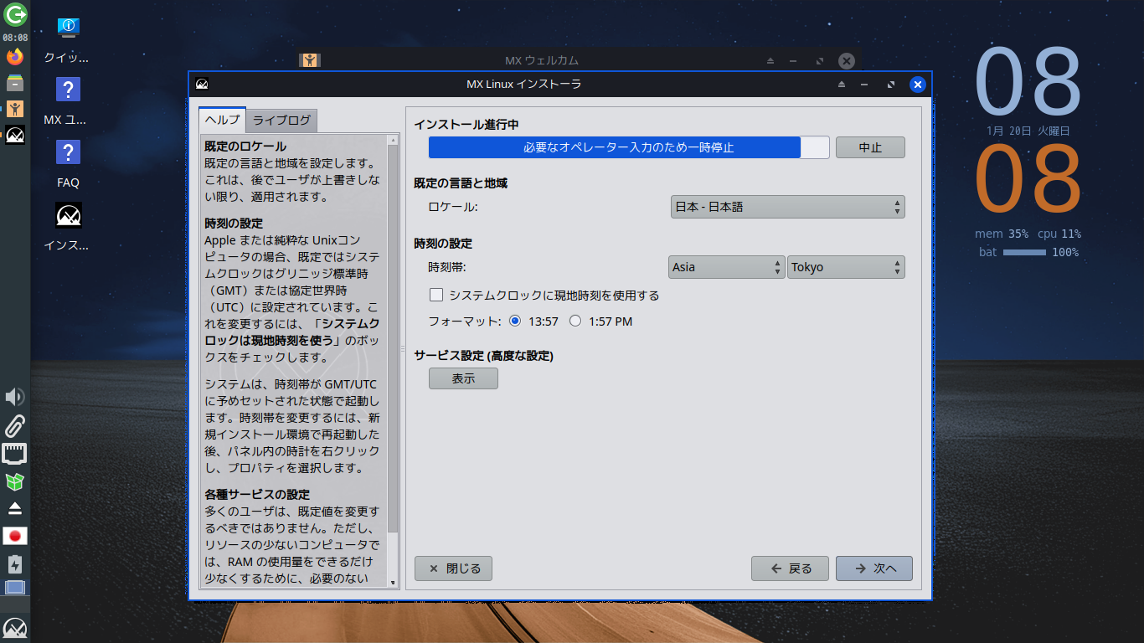Select the MX installer taskbar entry

15,134
